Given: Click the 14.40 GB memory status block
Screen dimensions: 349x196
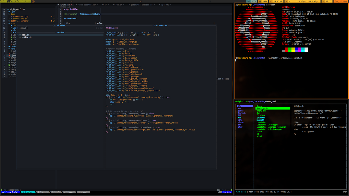Looking at the screenshot, I should point(276,1).
